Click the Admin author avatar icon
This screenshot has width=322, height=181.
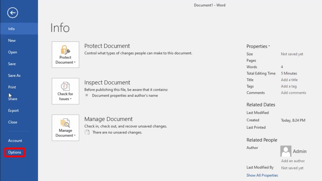pyautogui.click(x=286, y=151)
